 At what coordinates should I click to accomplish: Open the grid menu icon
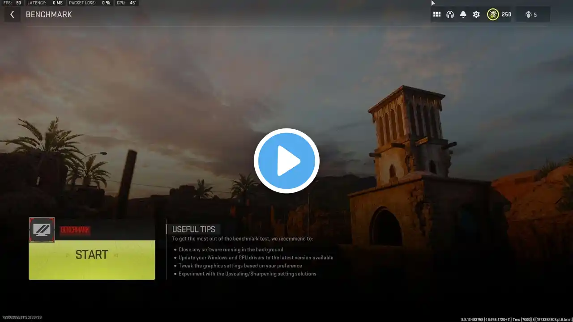coord(437,15)
